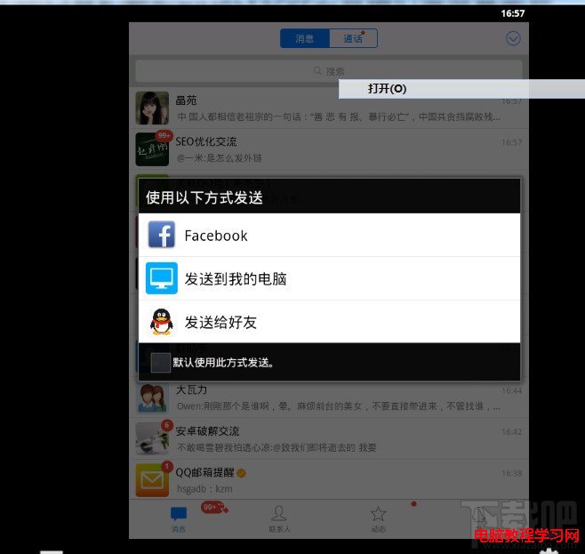Viewport: 585px width, 554px height.
Task: Open the 大瓦力 chat title
Action: (191, 390)
